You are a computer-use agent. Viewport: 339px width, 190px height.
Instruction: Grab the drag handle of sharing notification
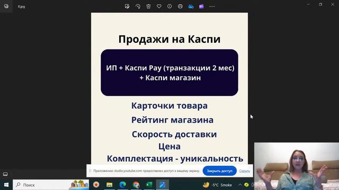(90, 171)
